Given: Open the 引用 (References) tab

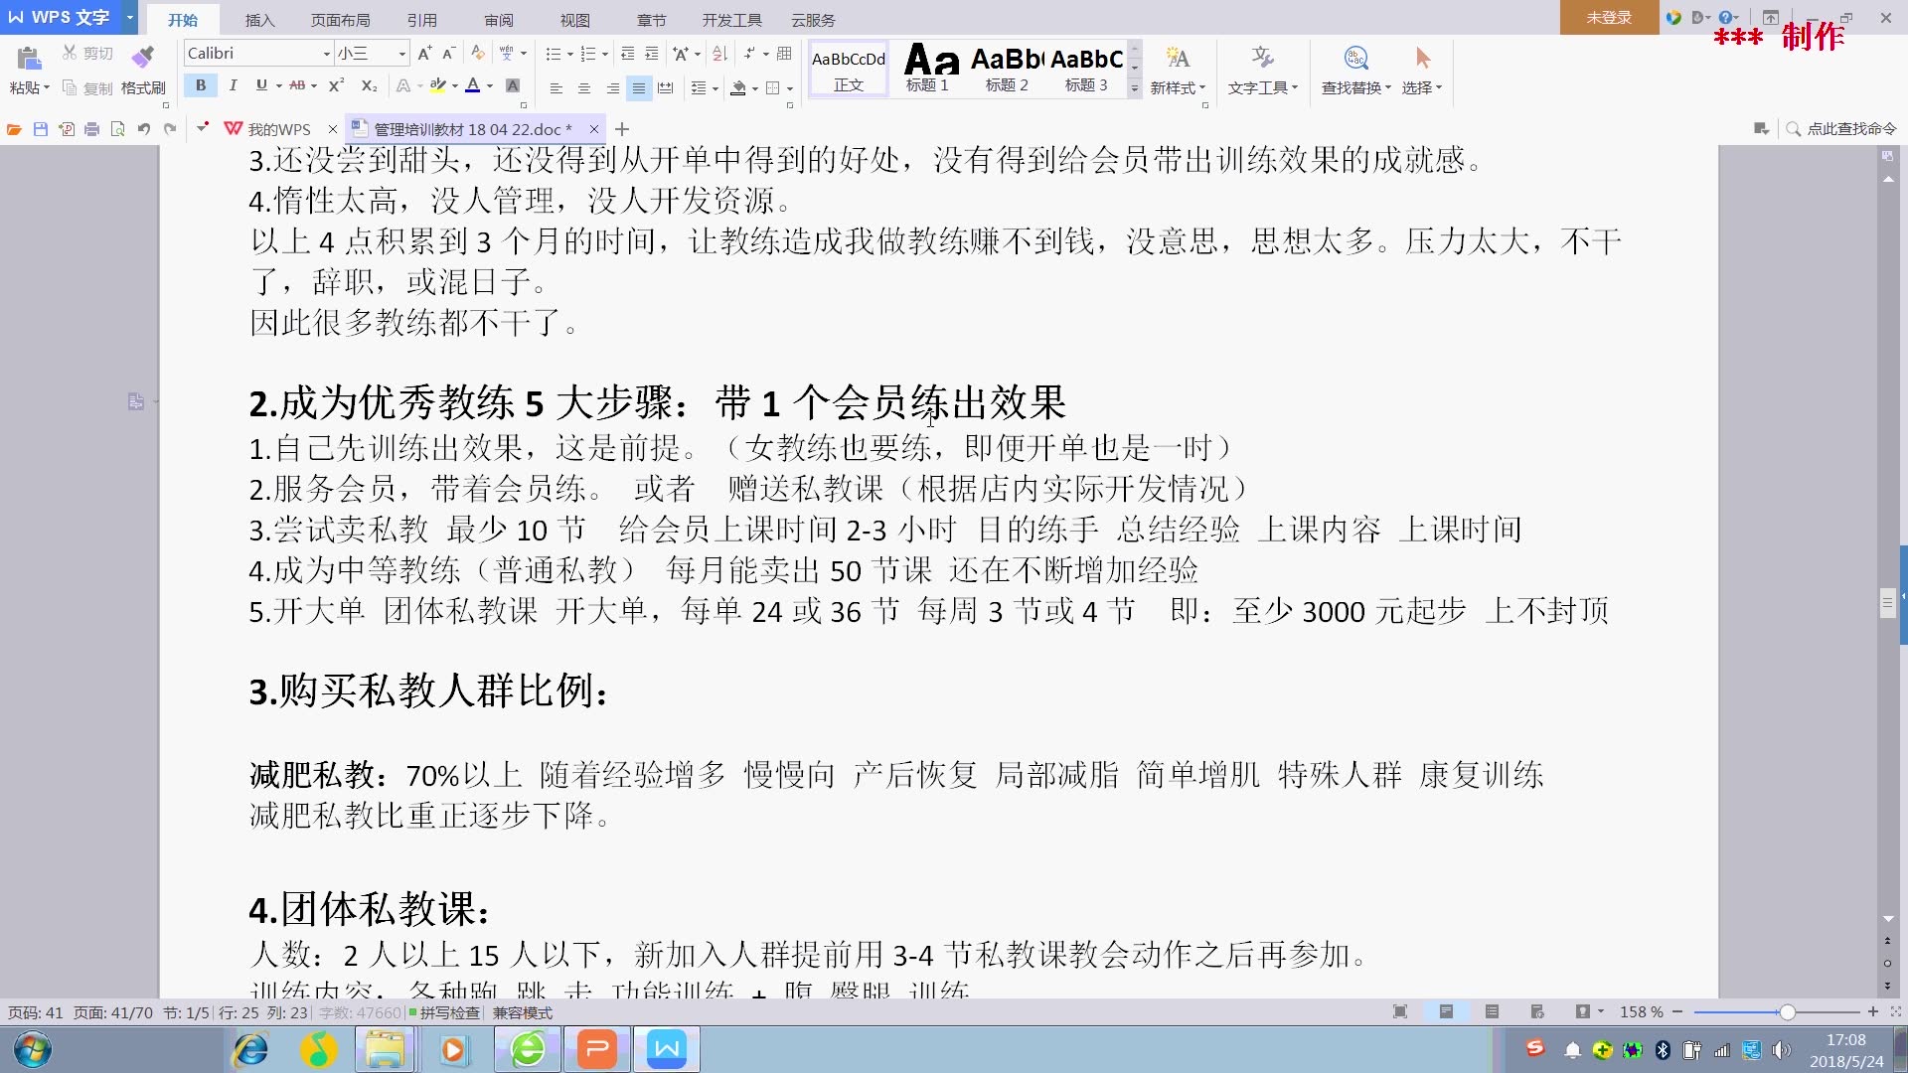Looking at the screenshot, I should (x=421, y=20).
